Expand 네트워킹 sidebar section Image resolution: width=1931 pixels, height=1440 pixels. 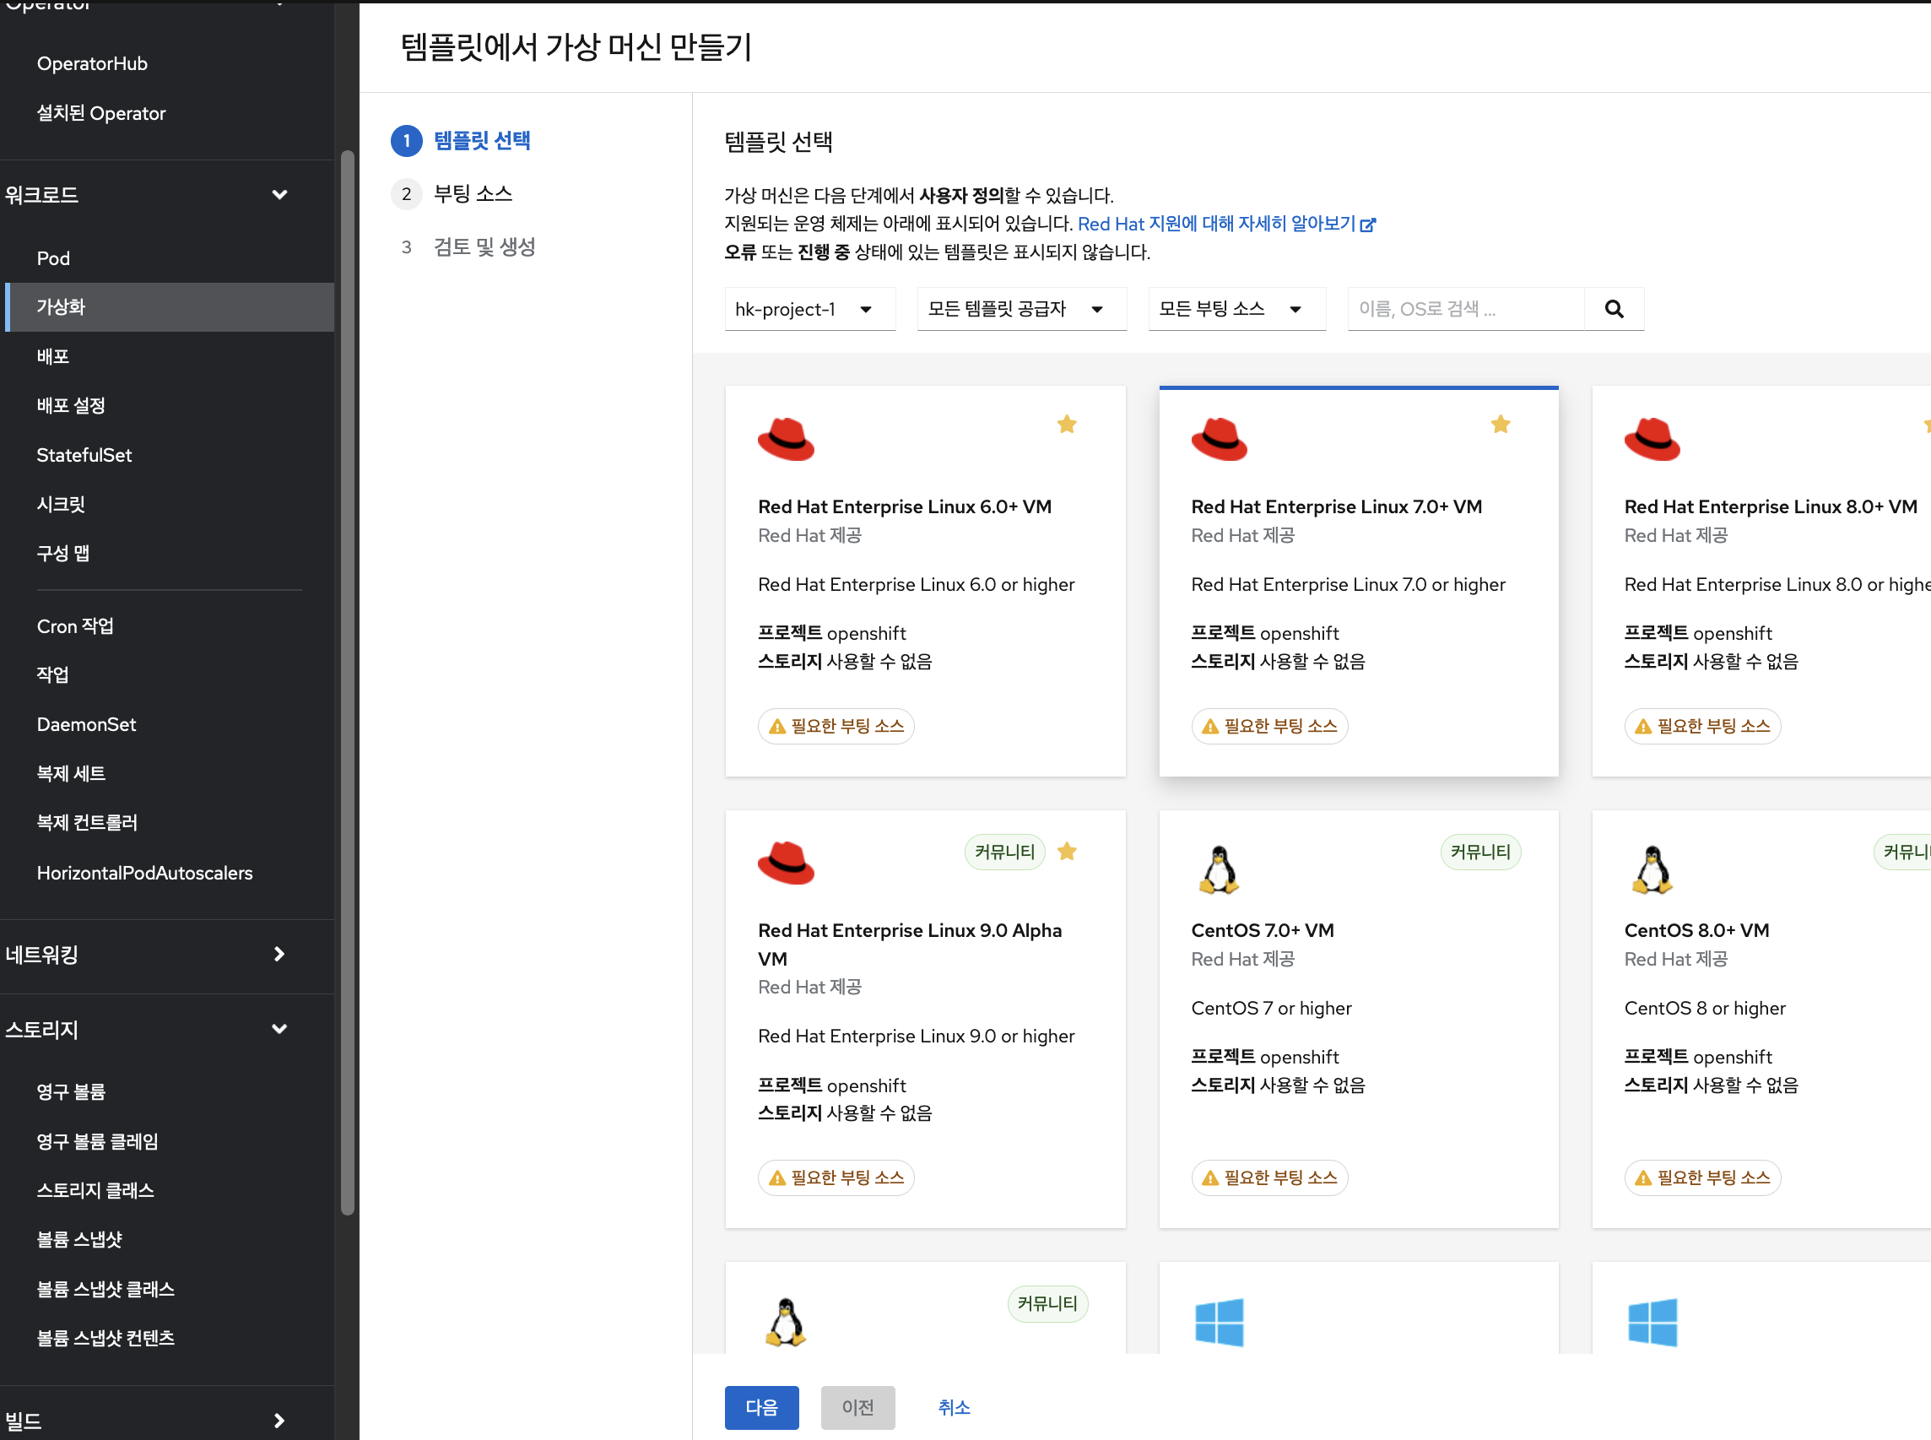(167, 955)
